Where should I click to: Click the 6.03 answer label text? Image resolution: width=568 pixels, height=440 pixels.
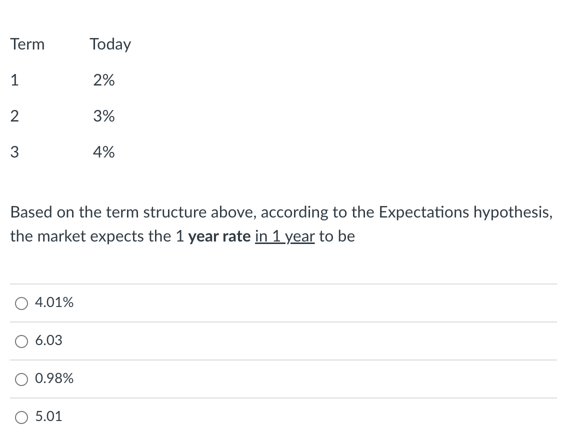coord(48,340)
